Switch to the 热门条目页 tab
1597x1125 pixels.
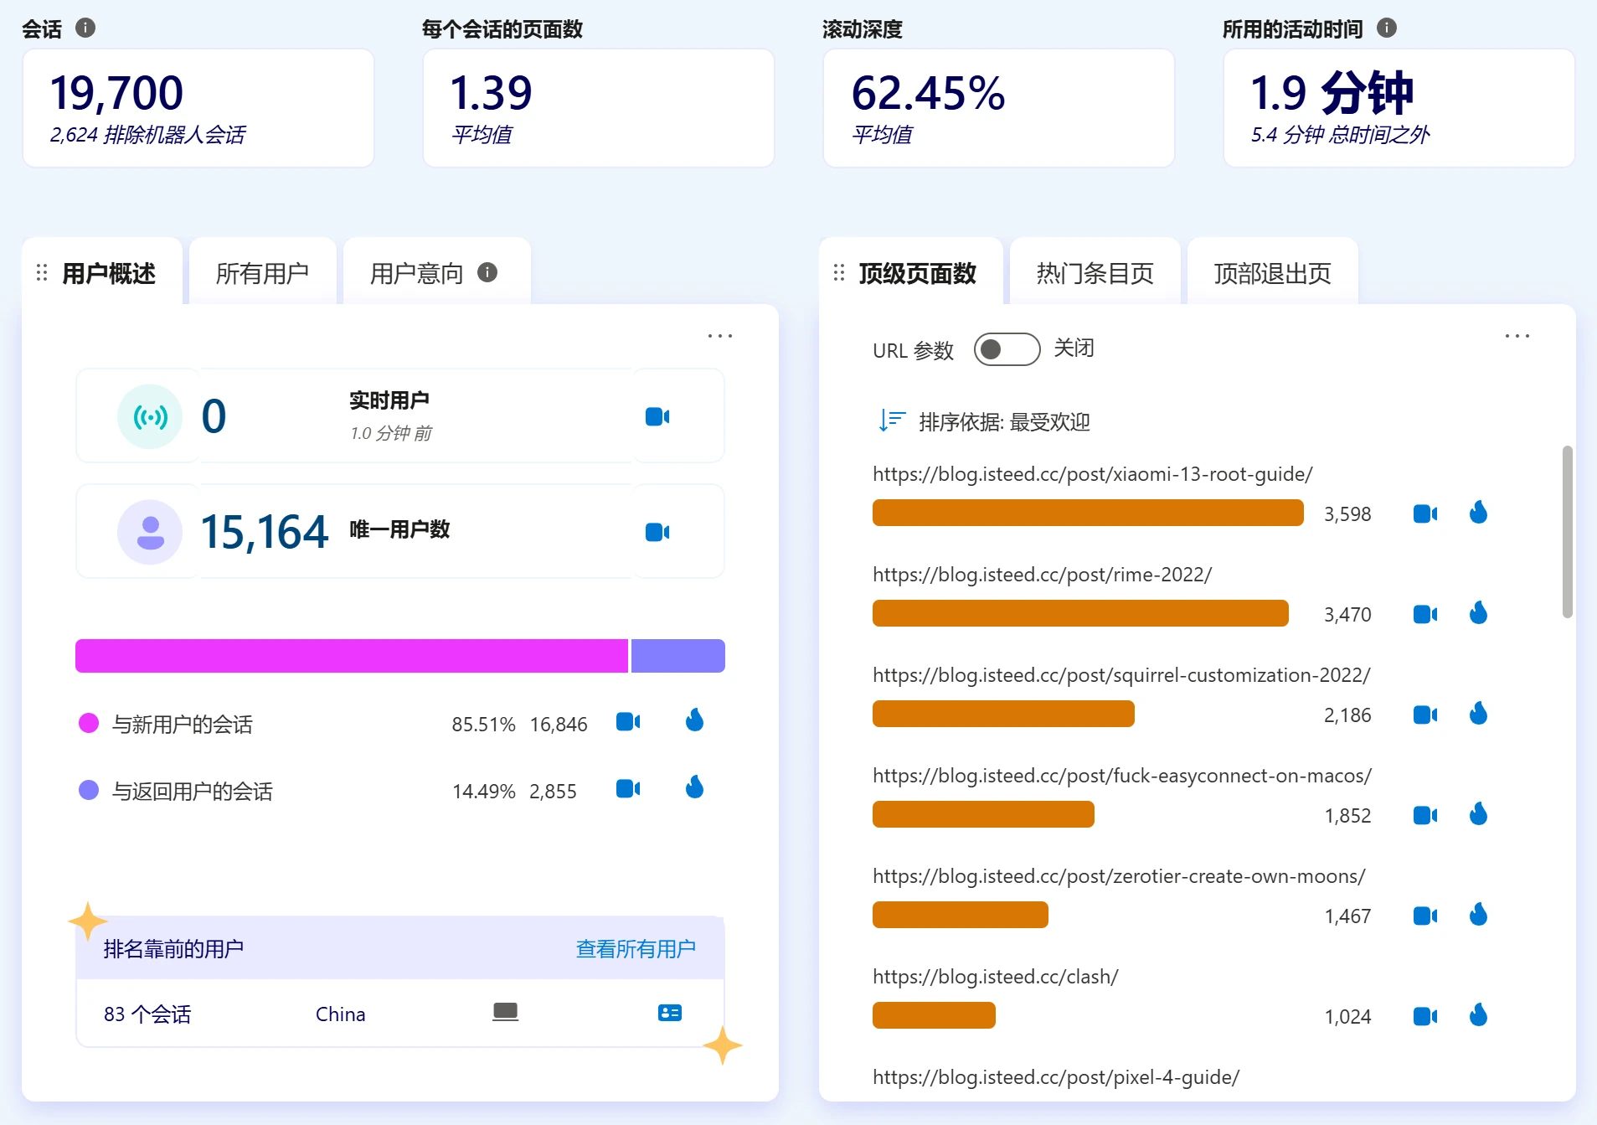1095,273
